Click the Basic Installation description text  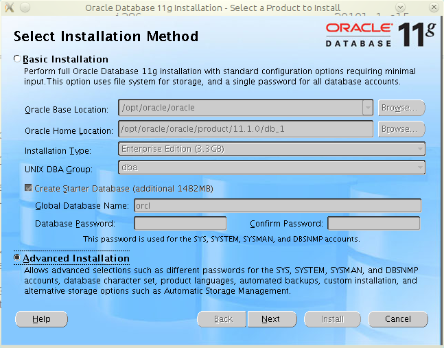220,76
